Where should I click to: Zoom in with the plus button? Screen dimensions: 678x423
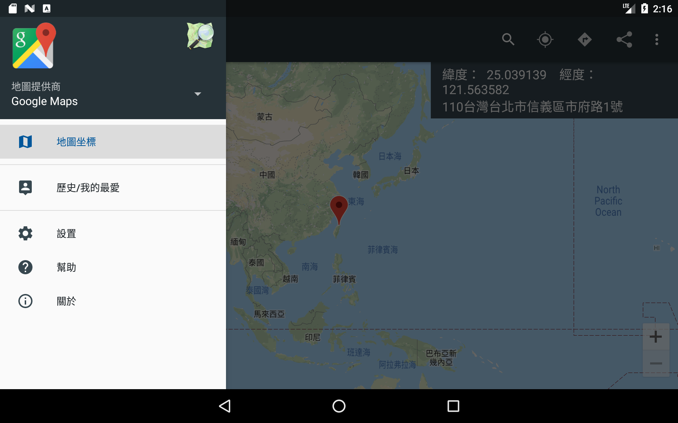[x=656, y=337]
